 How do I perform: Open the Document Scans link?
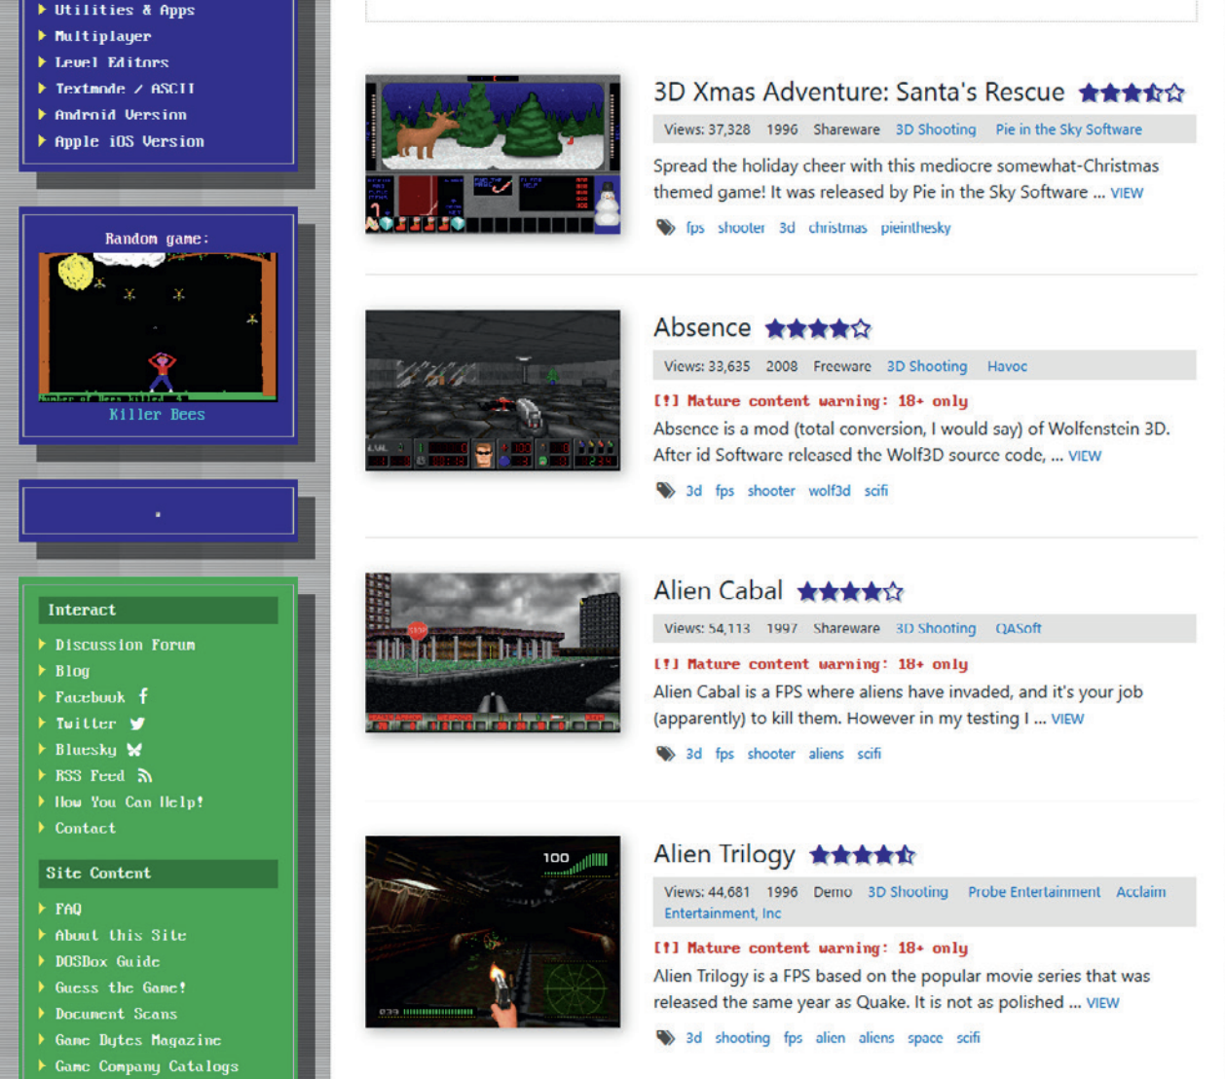116,1014
